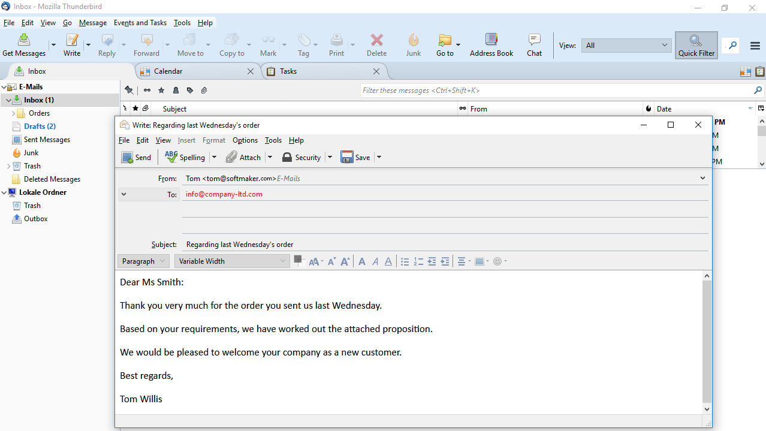
Task: Toggle the contacts quick filter
Action: 176,91
